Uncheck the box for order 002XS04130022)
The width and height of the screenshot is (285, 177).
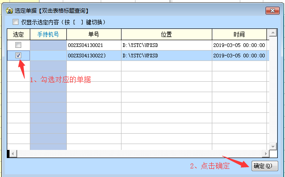pyautogui.click(x=18, y=55)
